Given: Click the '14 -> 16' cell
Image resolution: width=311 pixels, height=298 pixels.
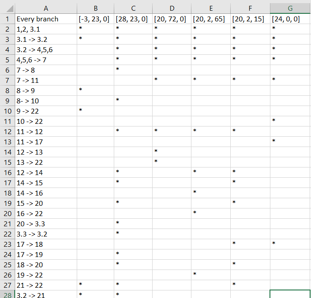Looking at the screenshot, I should coord(46,193).
